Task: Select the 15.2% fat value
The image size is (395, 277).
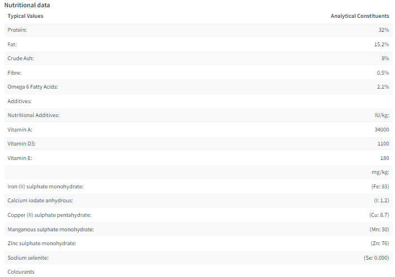Action: tap(382, 44)
